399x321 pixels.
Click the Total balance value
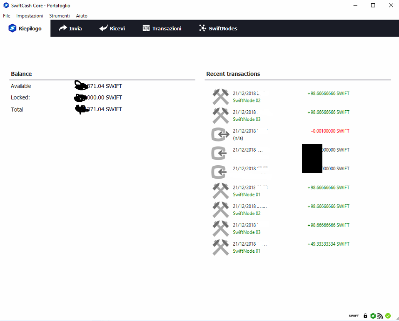click(98, 109)
